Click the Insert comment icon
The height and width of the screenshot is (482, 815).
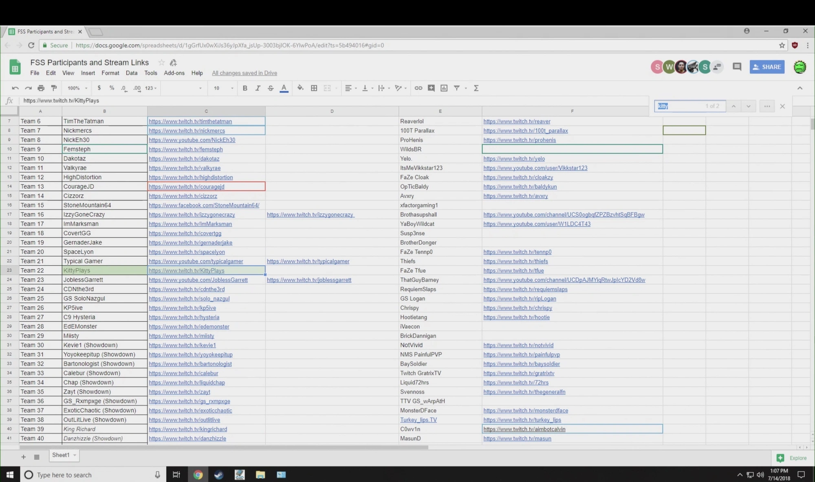431,88
